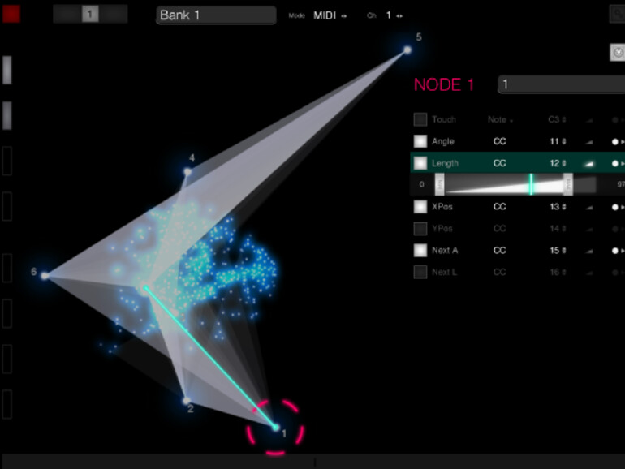625x469 pixels.
Task: Click the Touch parameter label
Action: [444, 119]
